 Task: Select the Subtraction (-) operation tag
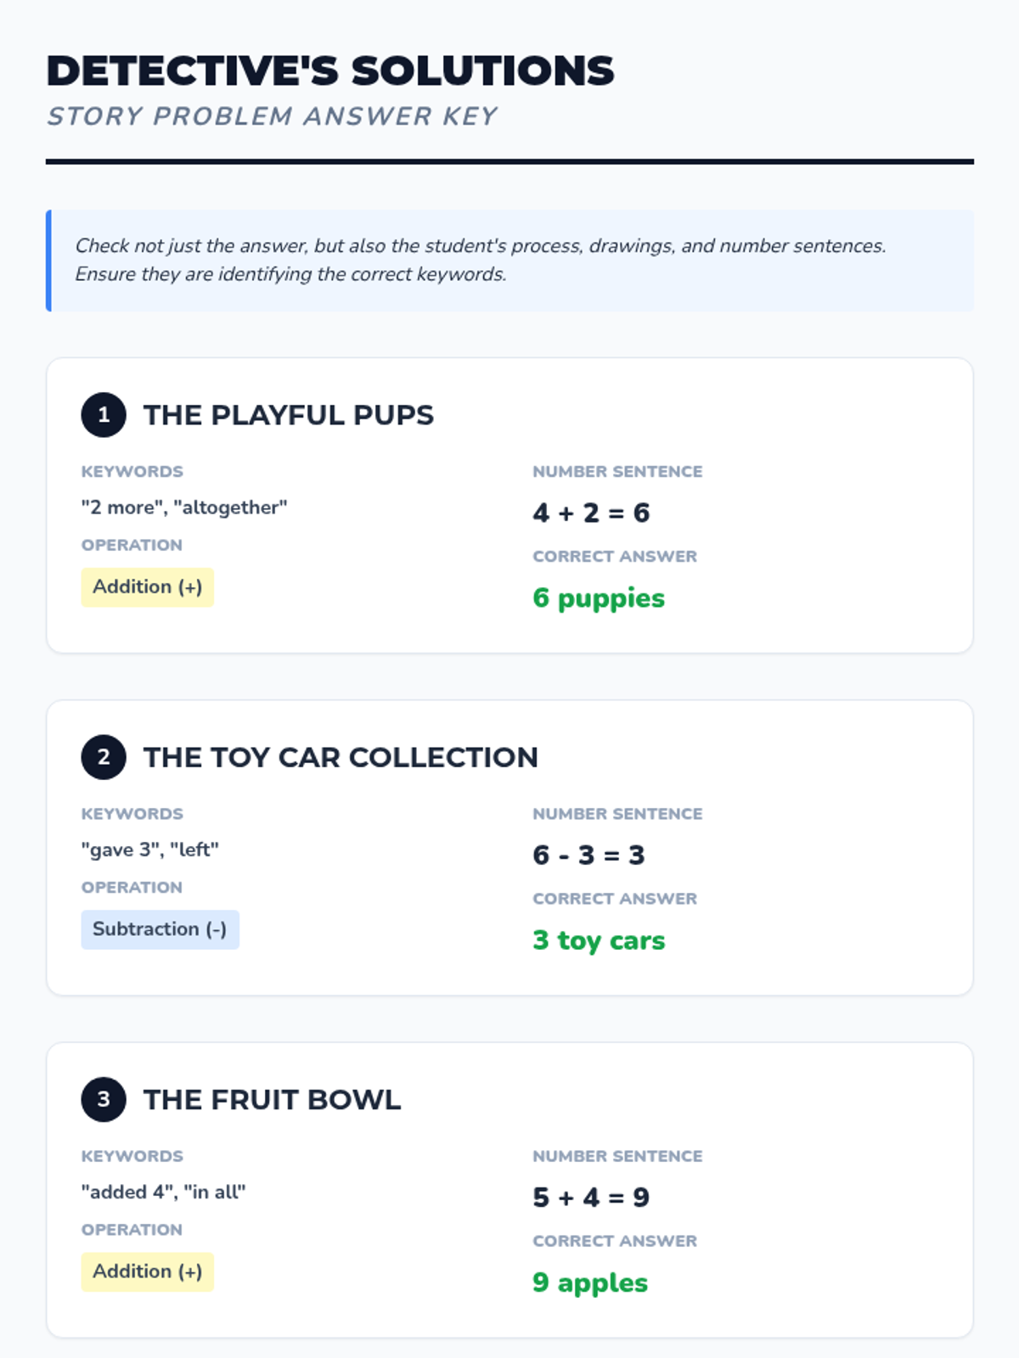(160, 929)
